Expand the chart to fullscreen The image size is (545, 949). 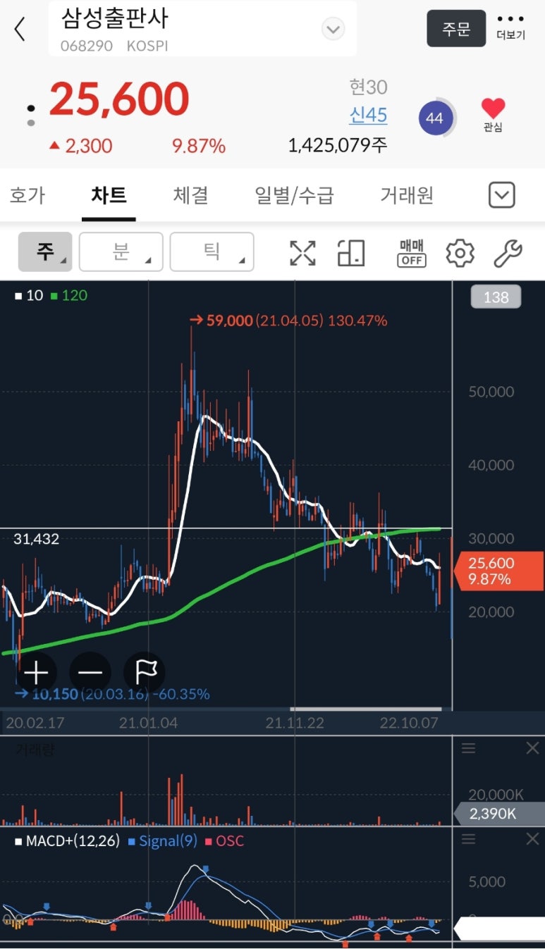point(302,253)
